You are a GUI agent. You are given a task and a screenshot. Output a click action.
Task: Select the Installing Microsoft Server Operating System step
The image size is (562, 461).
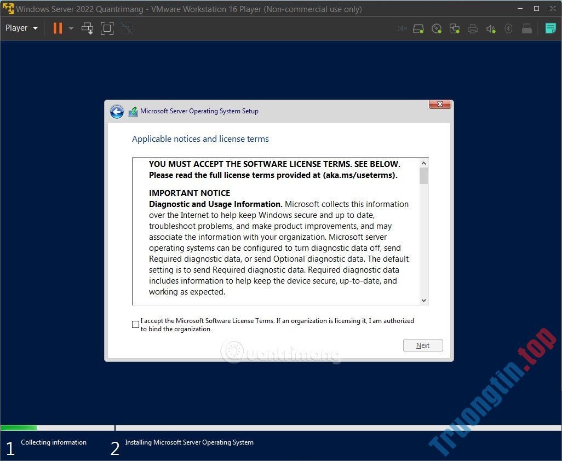pyautogui.click(x=189, y=442)
